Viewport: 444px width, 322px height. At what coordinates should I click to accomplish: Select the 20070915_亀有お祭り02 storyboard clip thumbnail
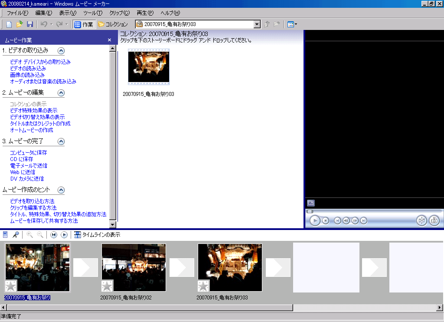pyautogui.click(x=134, y=267)
